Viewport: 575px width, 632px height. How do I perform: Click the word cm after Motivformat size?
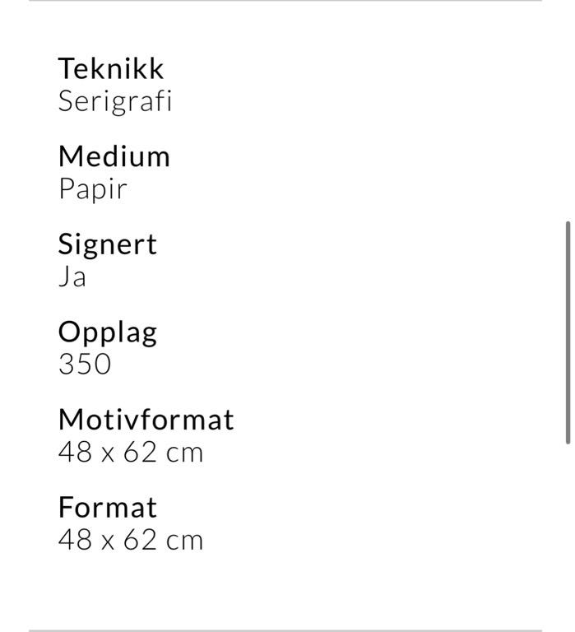tap(184, 453)
